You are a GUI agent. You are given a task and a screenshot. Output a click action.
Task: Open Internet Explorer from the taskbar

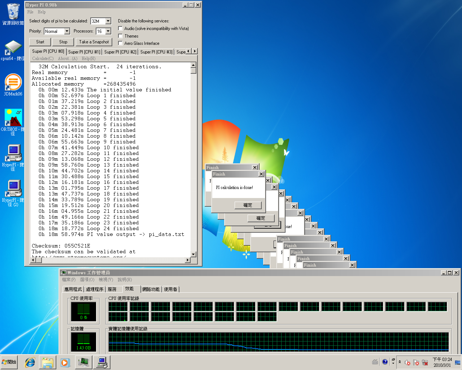pos(30,362)
